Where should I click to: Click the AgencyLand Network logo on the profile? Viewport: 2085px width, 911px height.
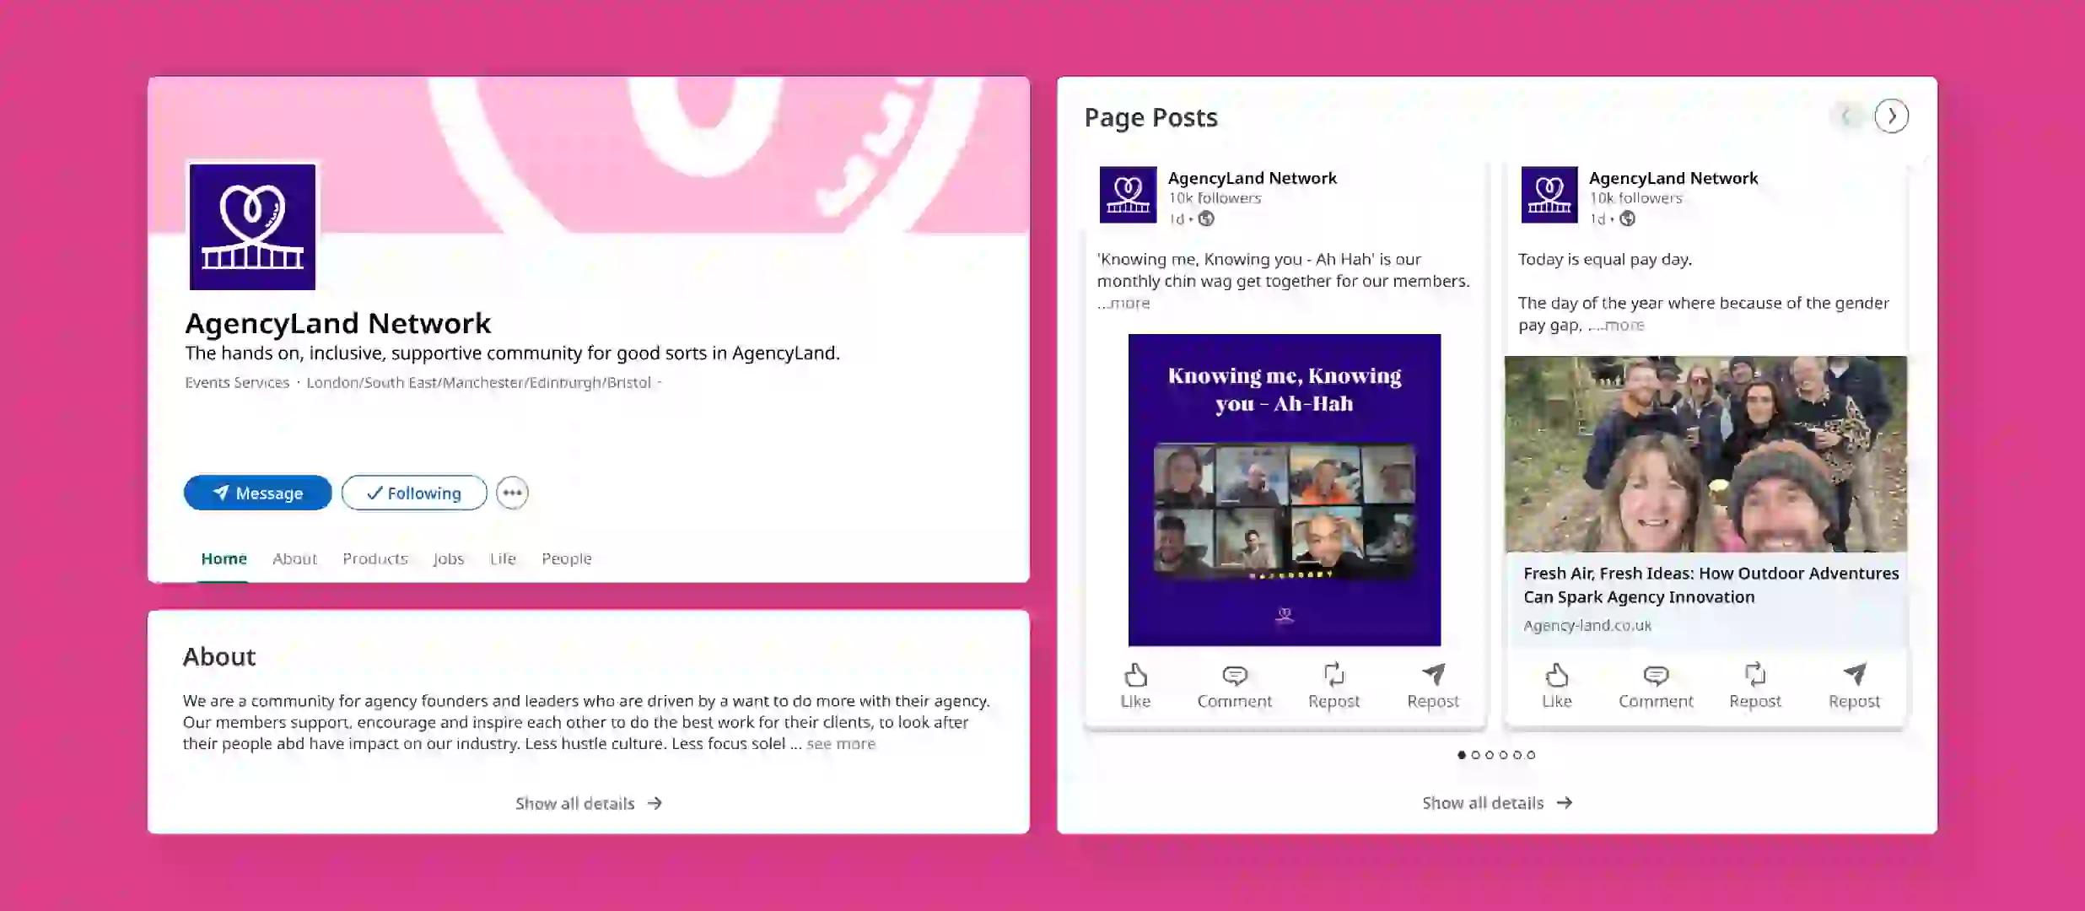(252, 227)
